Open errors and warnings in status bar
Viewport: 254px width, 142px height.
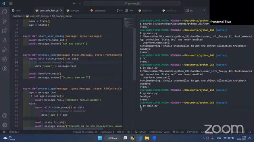coord(14,132)
